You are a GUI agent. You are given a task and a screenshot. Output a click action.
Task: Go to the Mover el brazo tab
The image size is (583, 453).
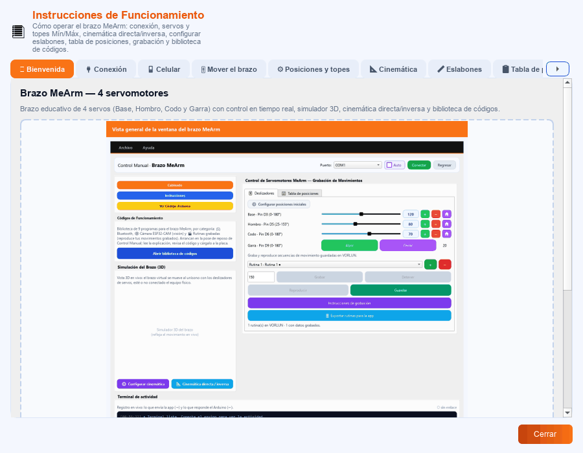pyautogui.click(x=229, y=69)
